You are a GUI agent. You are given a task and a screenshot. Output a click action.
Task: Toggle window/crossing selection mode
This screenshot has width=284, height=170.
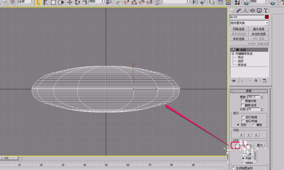click(x=61, y=3)
